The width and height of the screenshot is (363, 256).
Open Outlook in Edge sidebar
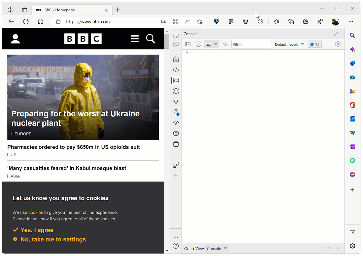[x=352, y=119]
